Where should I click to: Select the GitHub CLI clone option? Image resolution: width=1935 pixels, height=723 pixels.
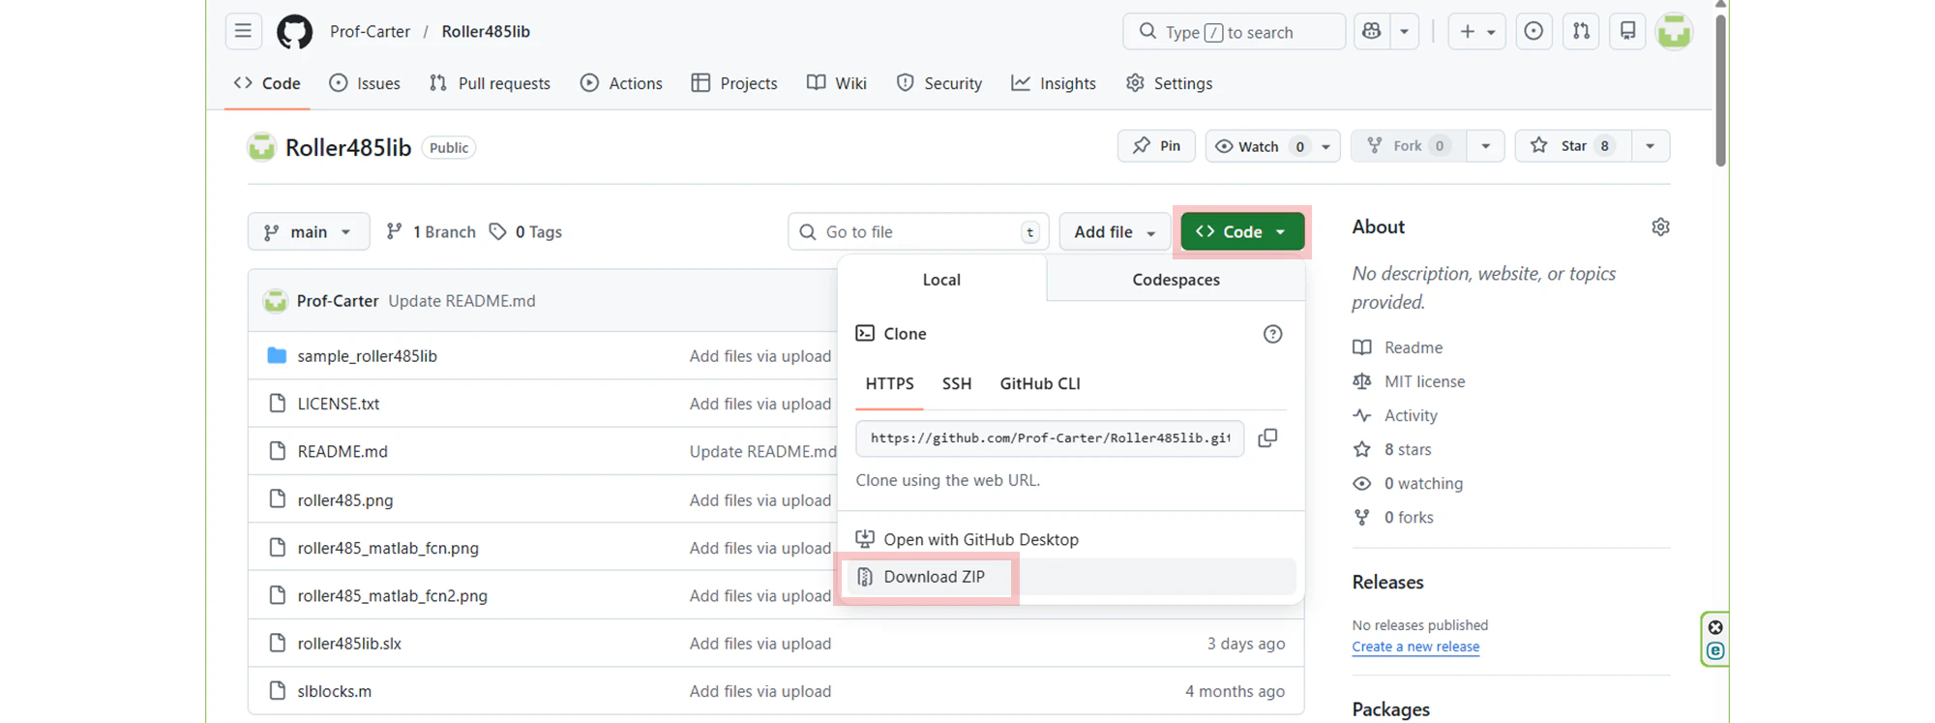[x=1040, y=383]
